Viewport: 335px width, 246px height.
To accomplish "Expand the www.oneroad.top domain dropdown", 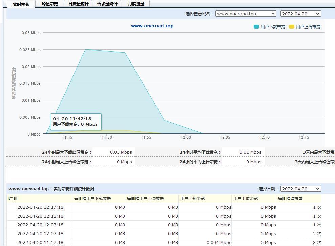I will (246, 14).
